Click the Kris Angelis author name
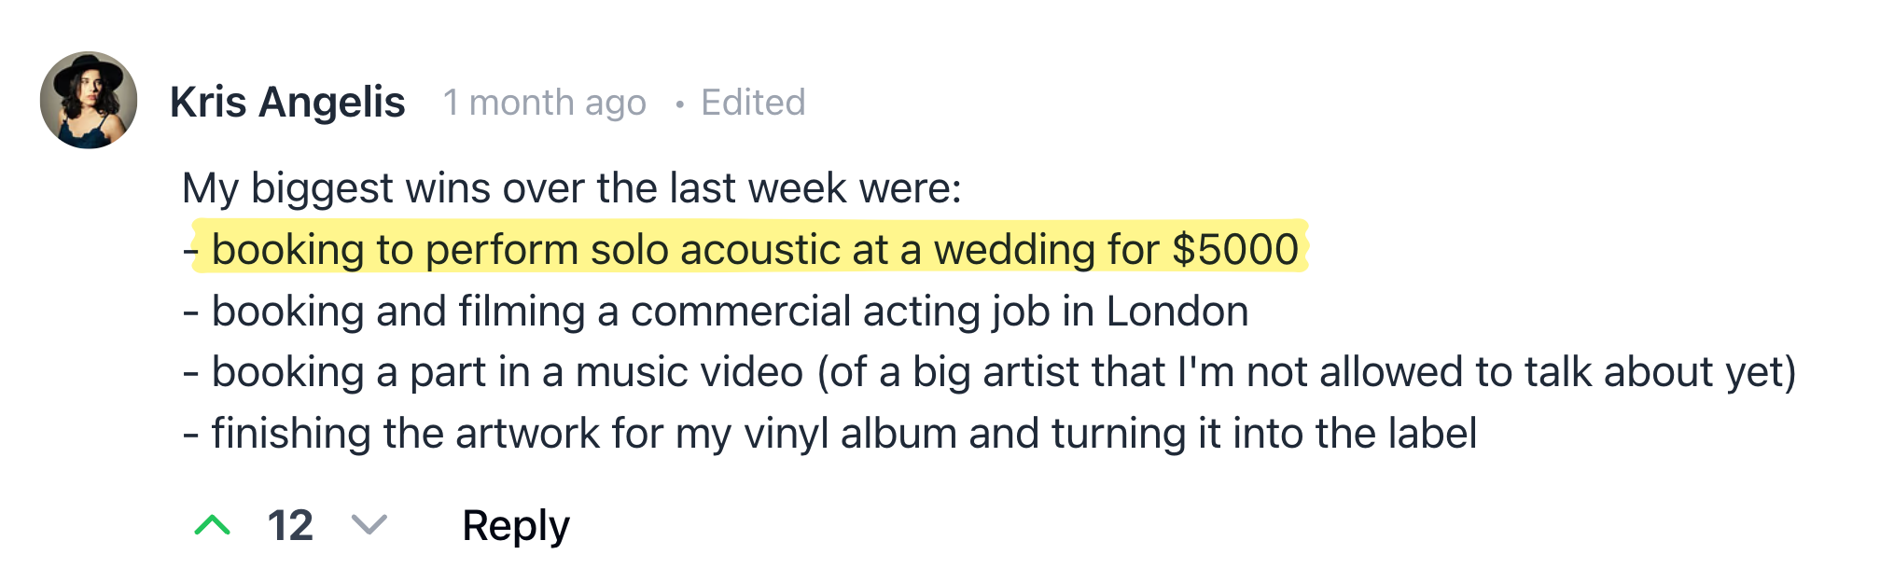Viewport: 1894px width, 582px height. pos(287,102)
